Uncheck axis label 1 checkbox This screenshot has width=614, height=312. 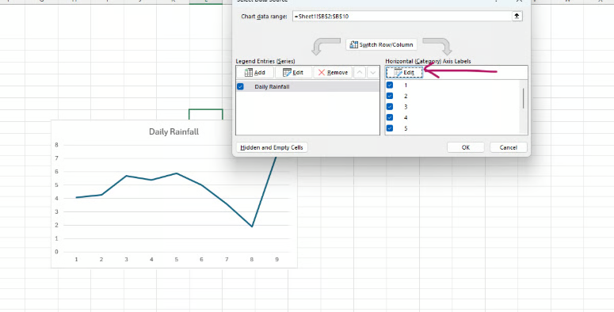[x=390, y=85]
